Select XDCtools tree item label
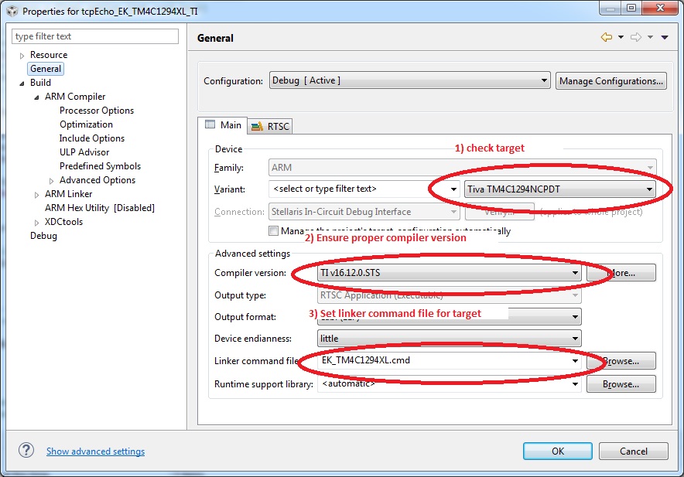This screenshot has height=477, width=684. click(x=63, y=222)
